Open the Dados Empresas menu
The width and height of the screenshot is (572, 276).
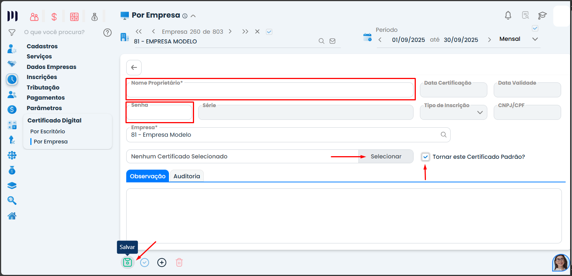click(x=51, y=67)
